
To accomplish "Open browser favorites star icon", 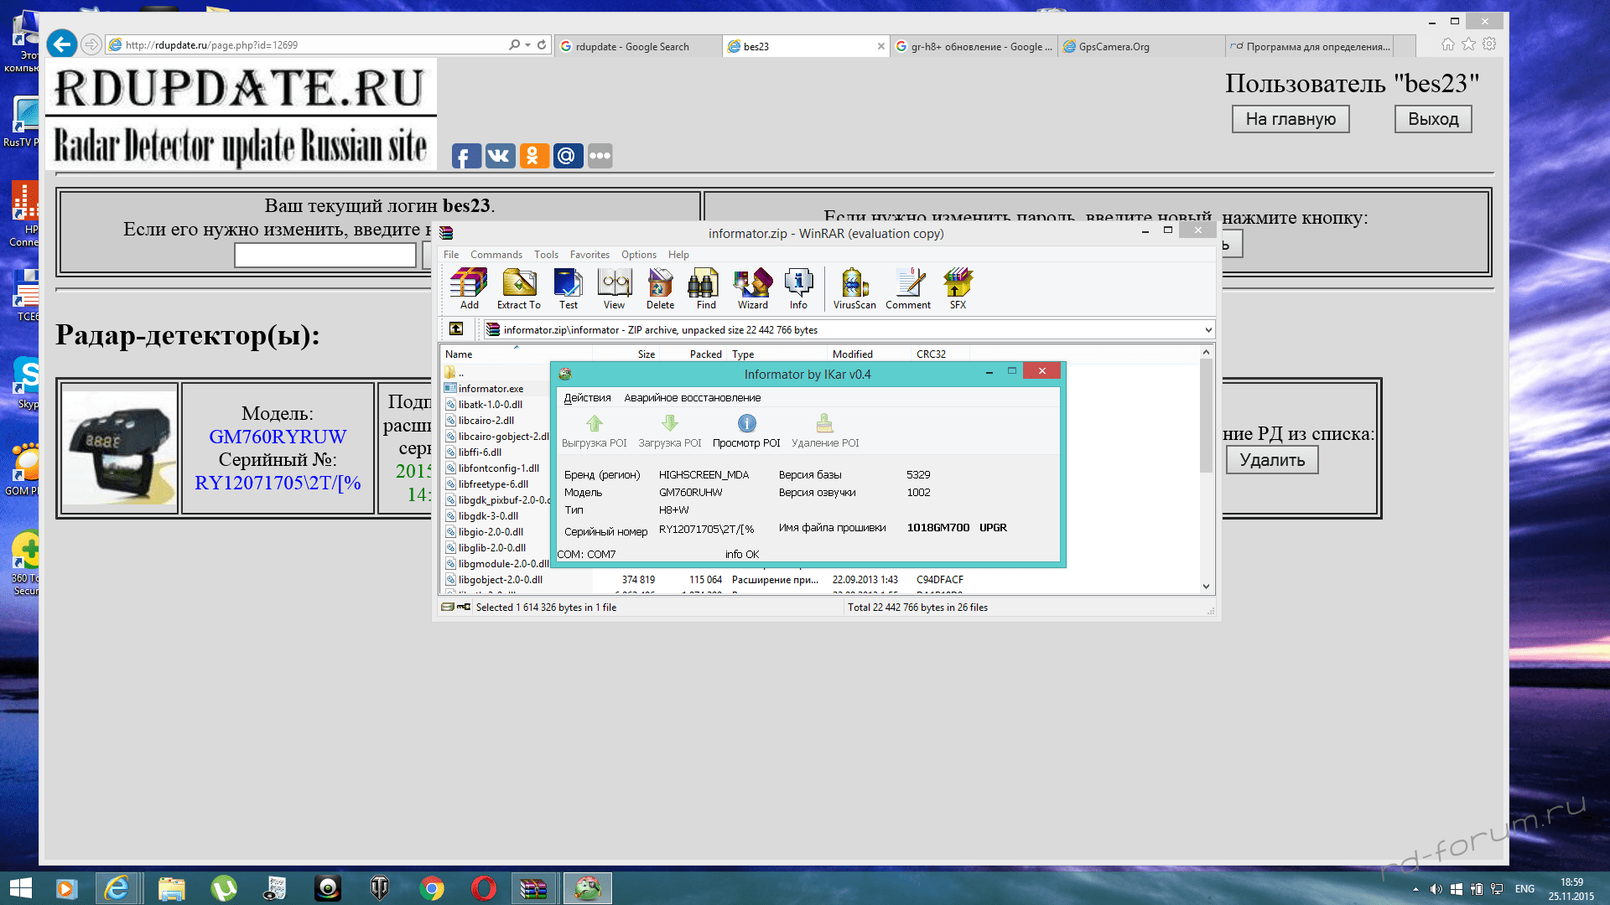I will [1468, 44].
